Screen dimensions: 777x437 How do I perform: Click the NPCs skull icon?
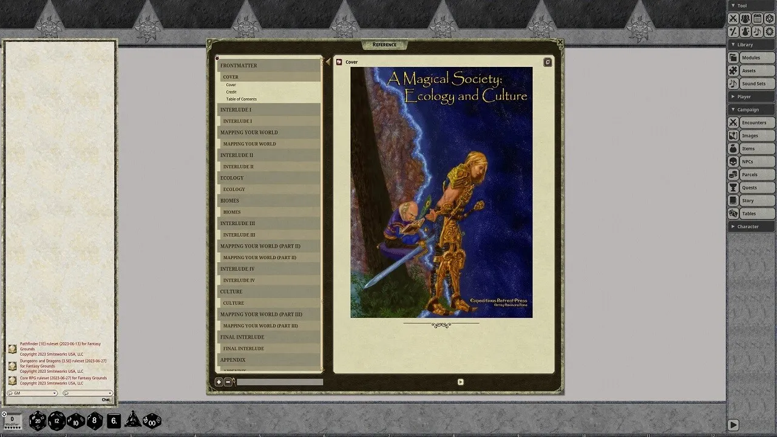[x=733, y=161]
